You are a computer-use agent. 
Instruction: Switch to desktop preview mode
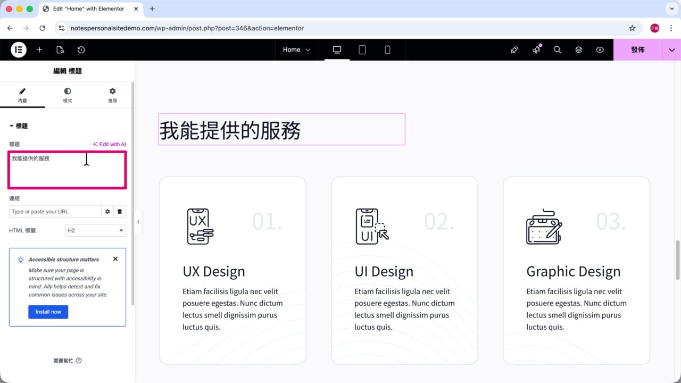point(337,49)
